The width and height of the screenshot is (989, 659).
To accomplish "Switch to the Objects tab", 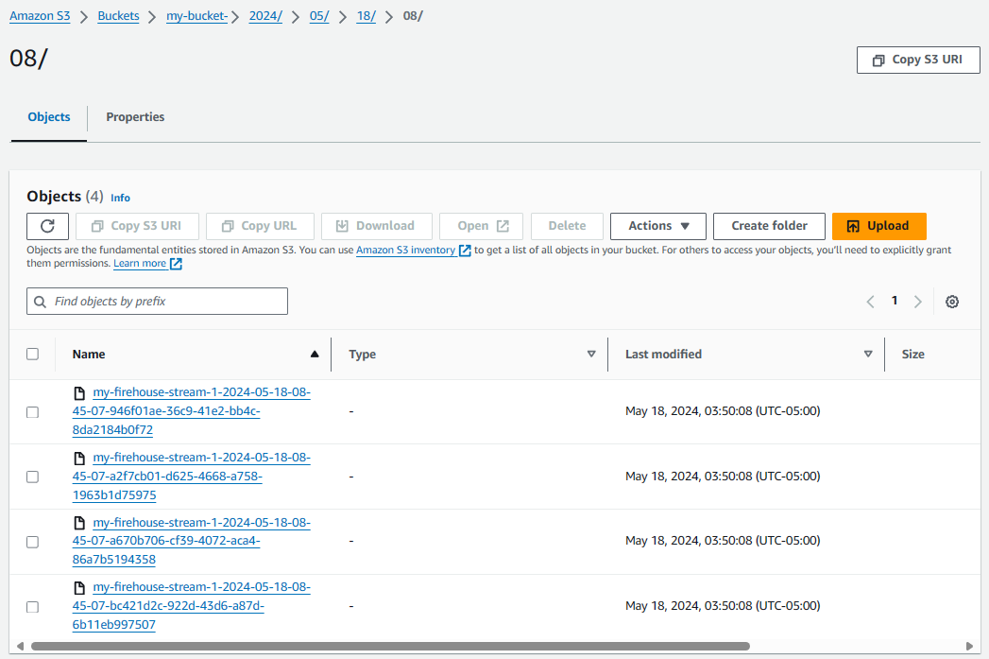I will 49,117.
